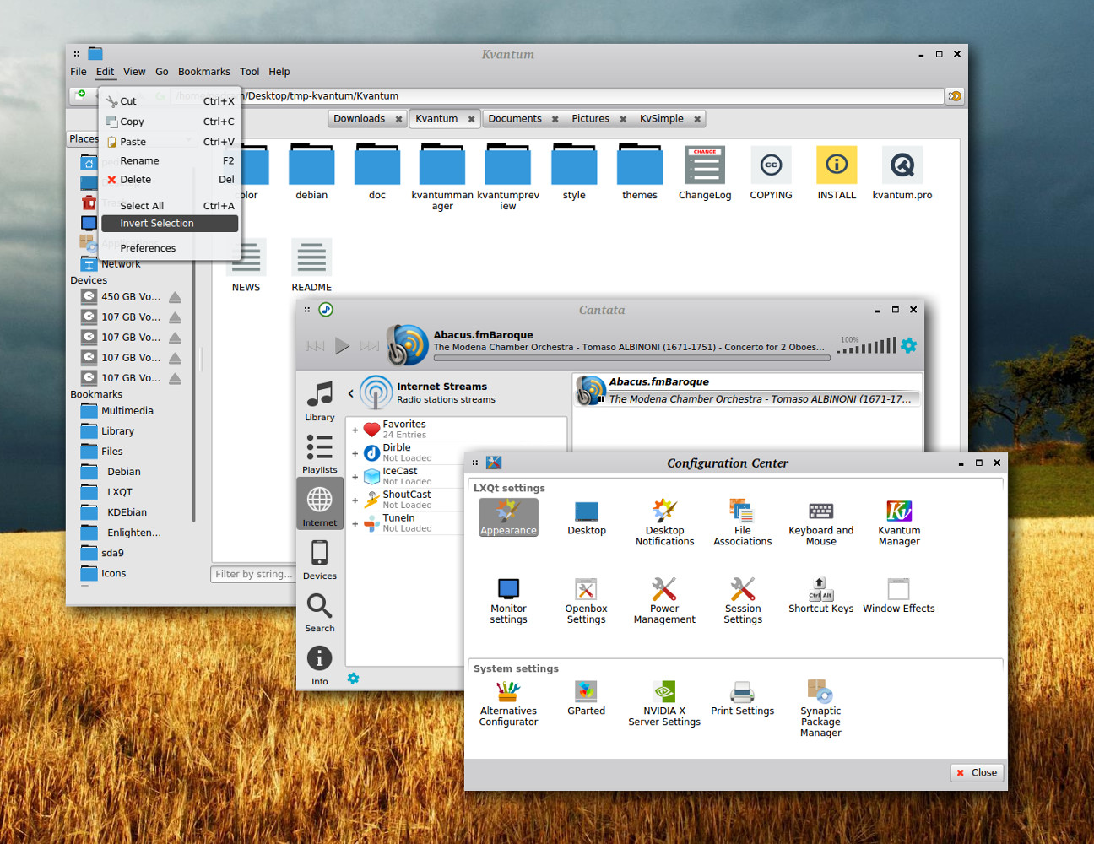
Task: Seek within Cantata track progress bar
Action: pos(631,358)
